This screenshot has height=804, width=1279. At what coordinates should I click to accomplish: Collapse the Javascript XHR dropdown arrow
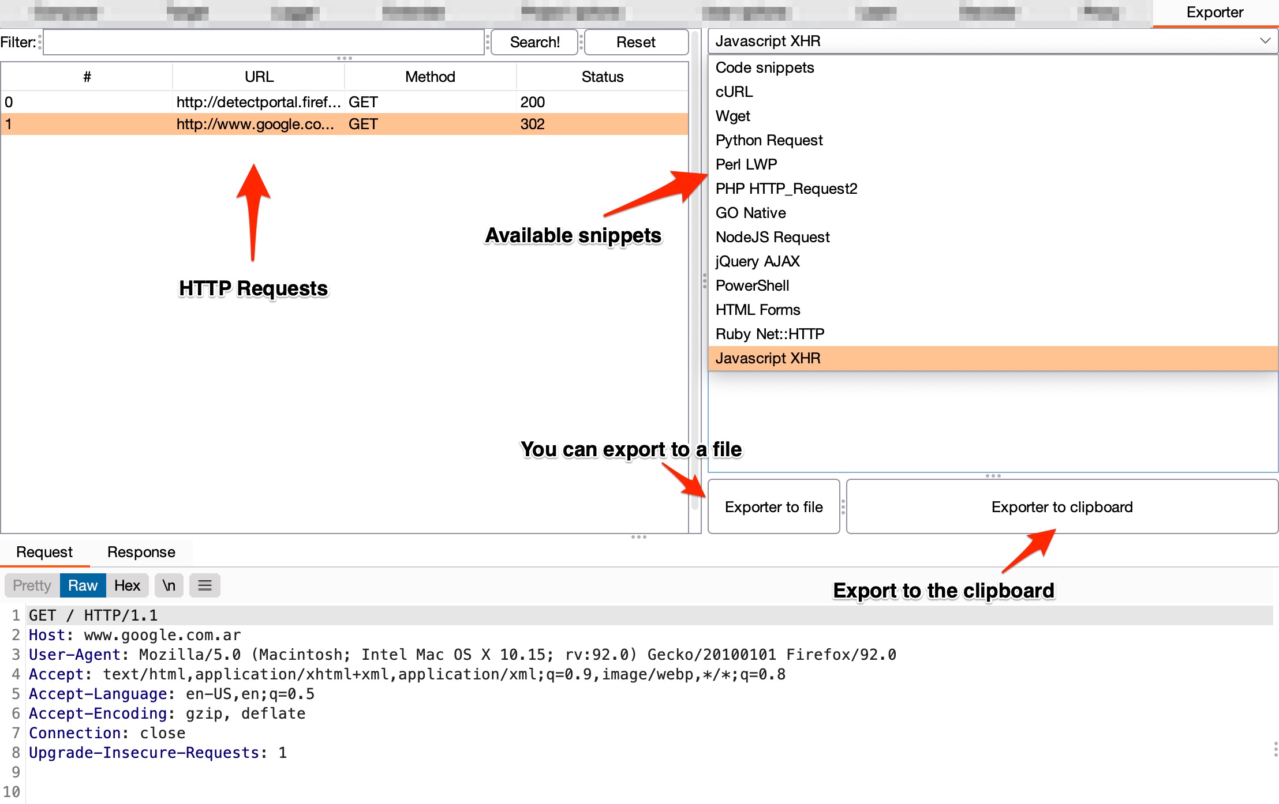coord(1265,41)
